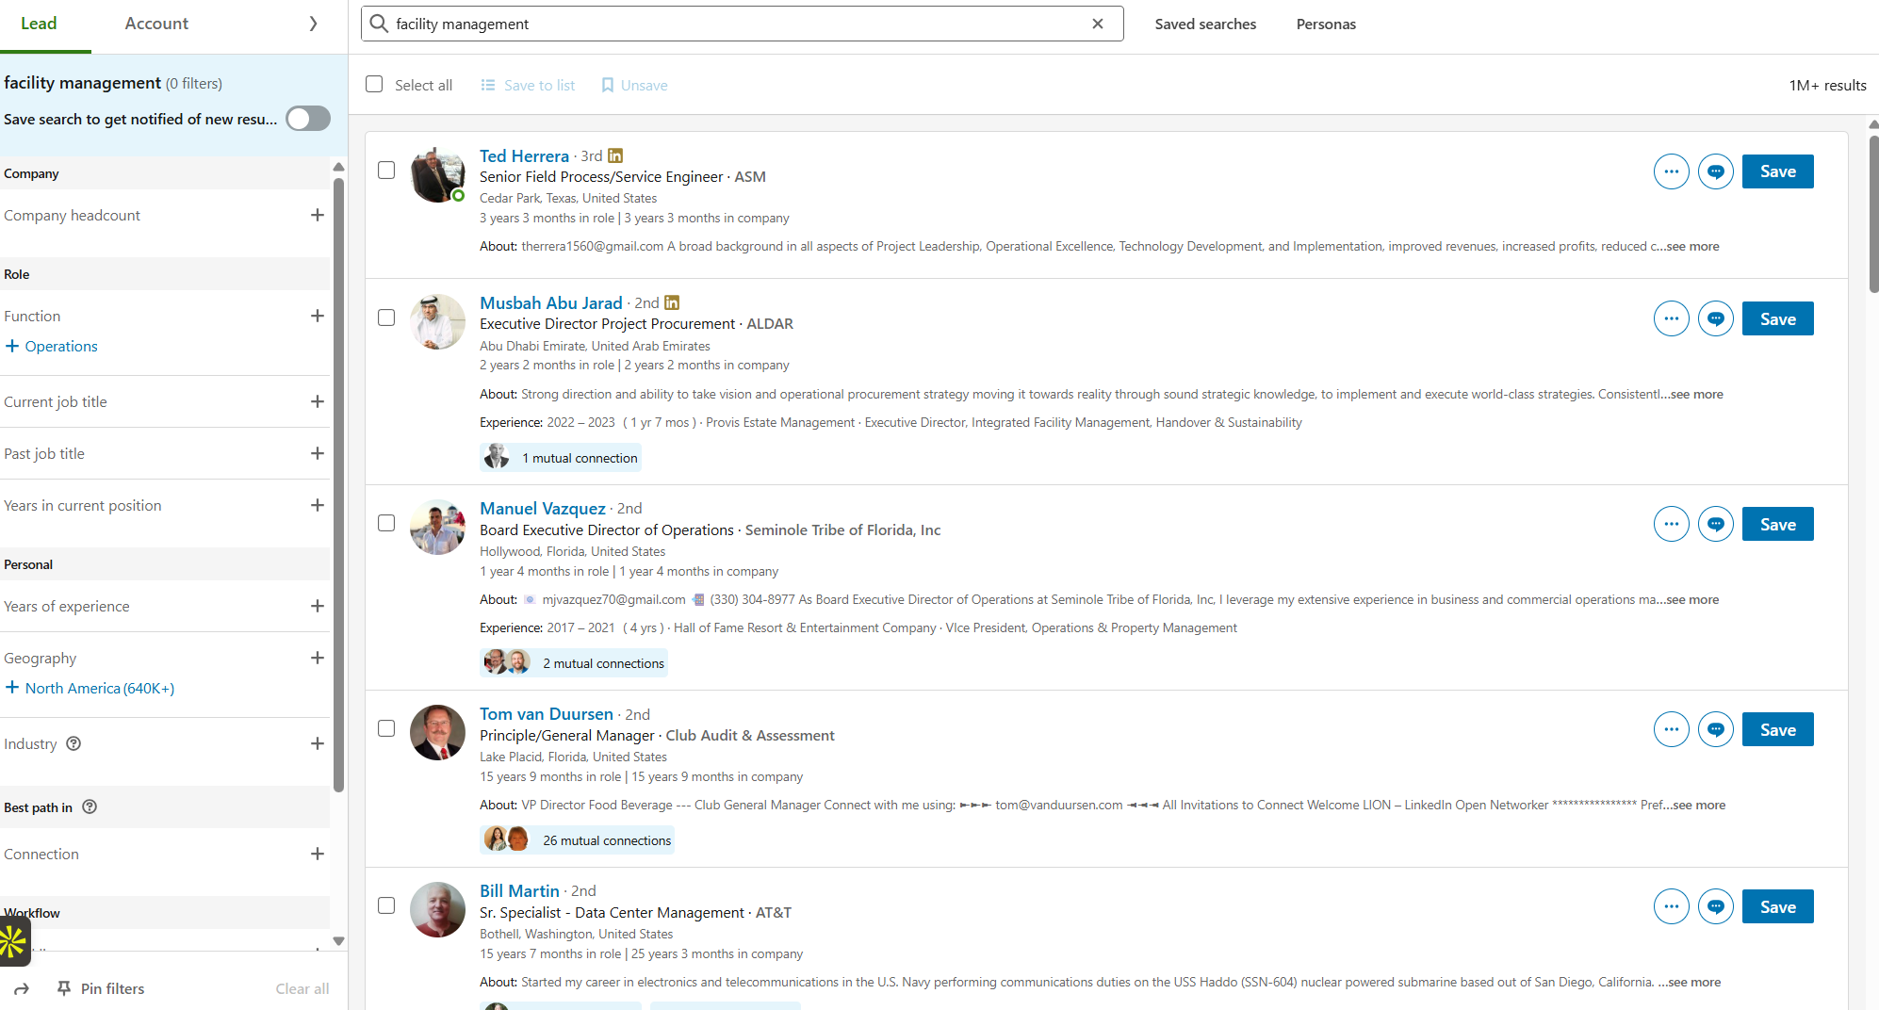Open more options for Tom van Duursen
The image size is (1879, 1010).
(x=1671, y=729)
